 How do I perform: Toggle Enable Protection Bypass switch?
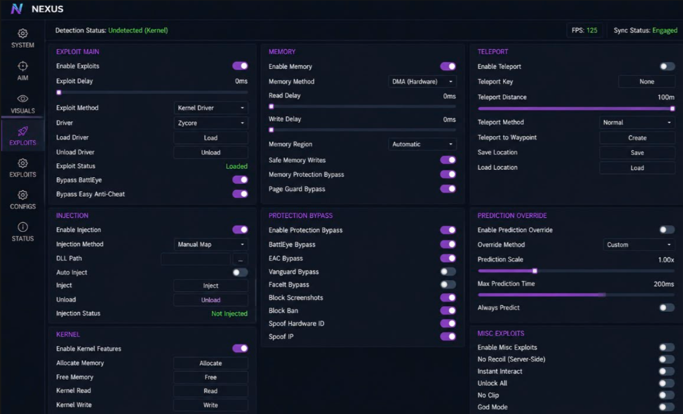[x=448, y=230]
